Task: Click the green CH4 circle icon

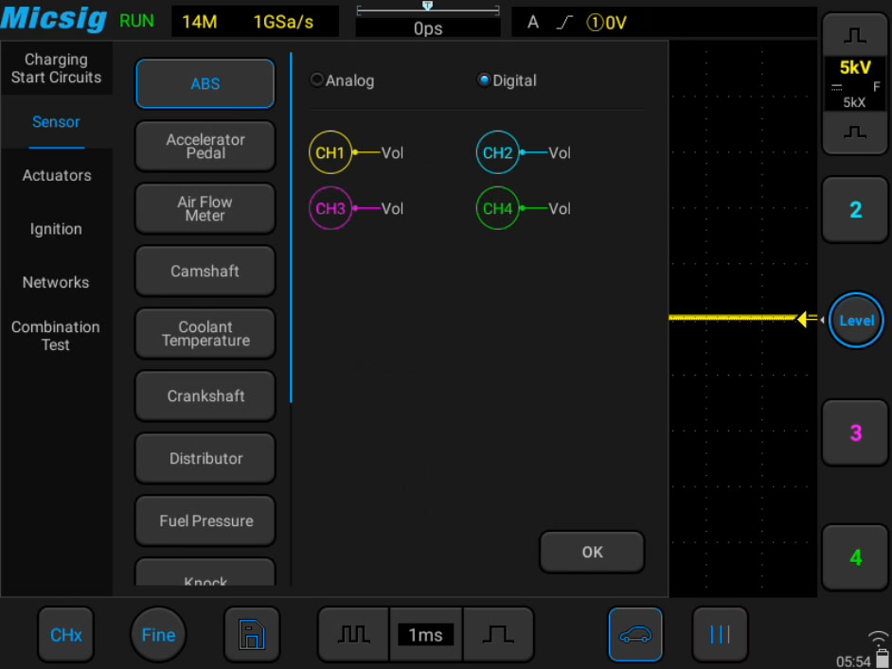Action: tap(497, 208)
